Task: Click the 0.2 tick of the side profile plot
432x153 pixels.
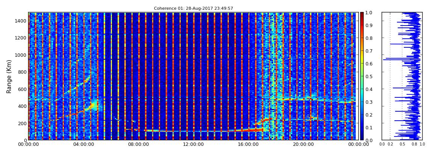Action: click(390, 144)
